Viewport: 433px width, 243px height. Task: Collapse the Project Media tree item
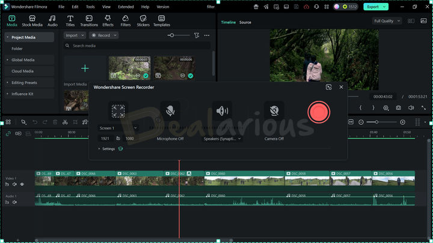pos(7,37)
